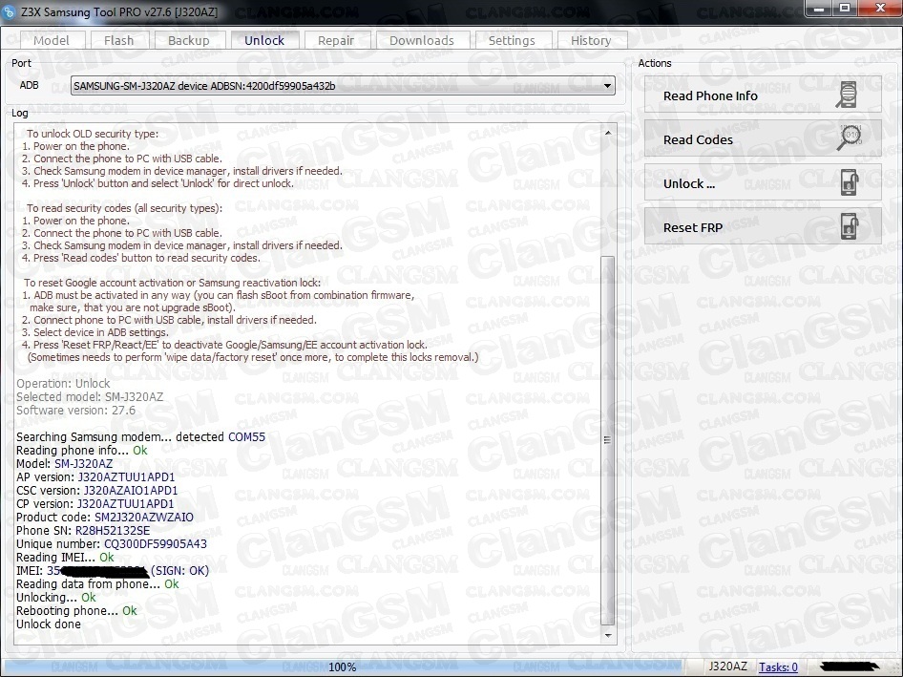Screen dimensions: 903x677
Task: Click the 'Reading IMEI... Ok' log line
Action: 65,557
